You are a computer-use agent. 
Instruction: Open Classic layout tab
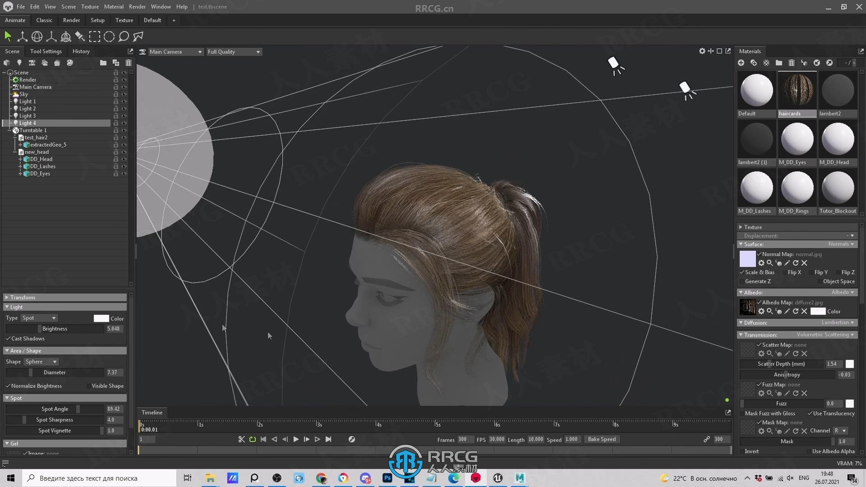coord(44,20)
